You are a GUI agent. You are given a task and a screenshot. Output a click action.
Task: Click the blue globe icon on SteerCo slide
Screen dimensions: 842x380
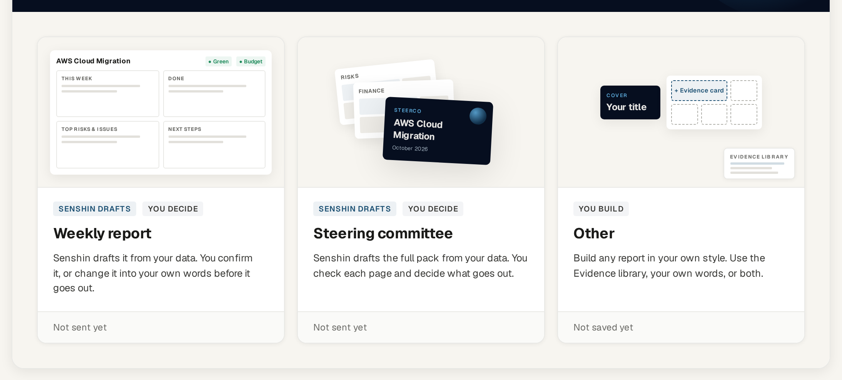pos(478,116)
